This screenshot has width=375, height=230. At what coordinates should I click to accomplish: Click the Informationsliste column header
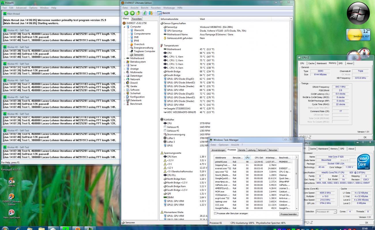(x=179, y=19)
